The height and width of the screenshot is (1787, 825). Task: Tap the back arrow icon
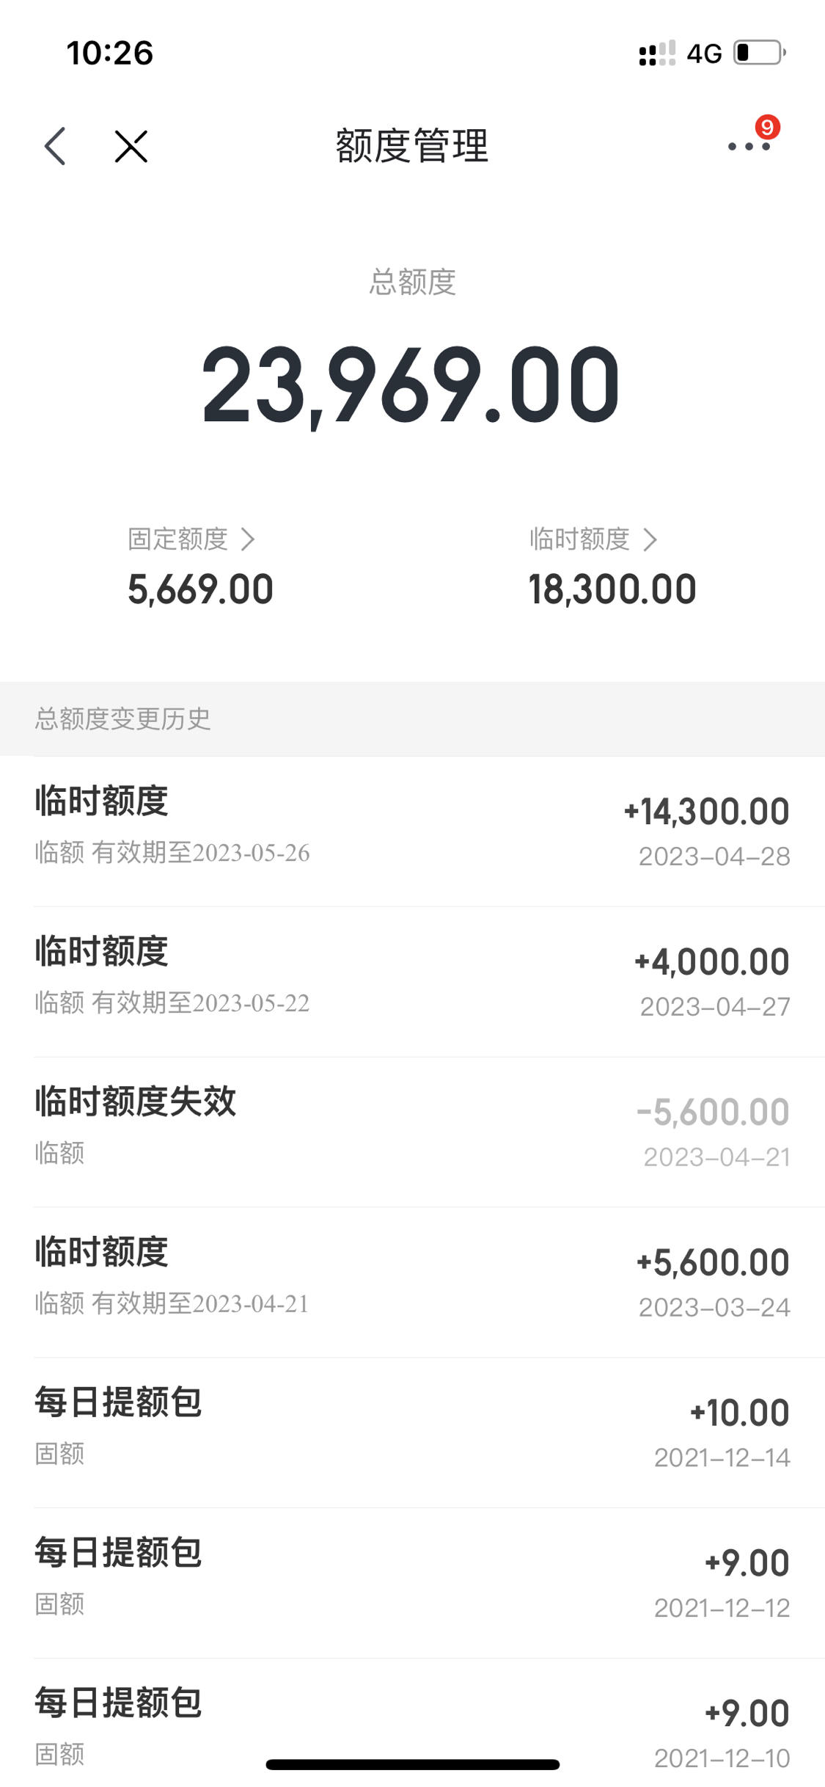pyautogui.click(x=56, y=146)
